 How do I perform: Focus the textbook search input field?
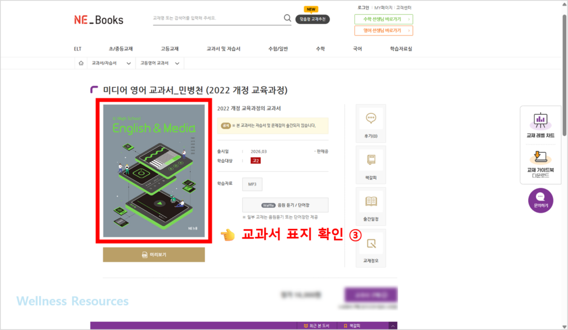point(217,18)
